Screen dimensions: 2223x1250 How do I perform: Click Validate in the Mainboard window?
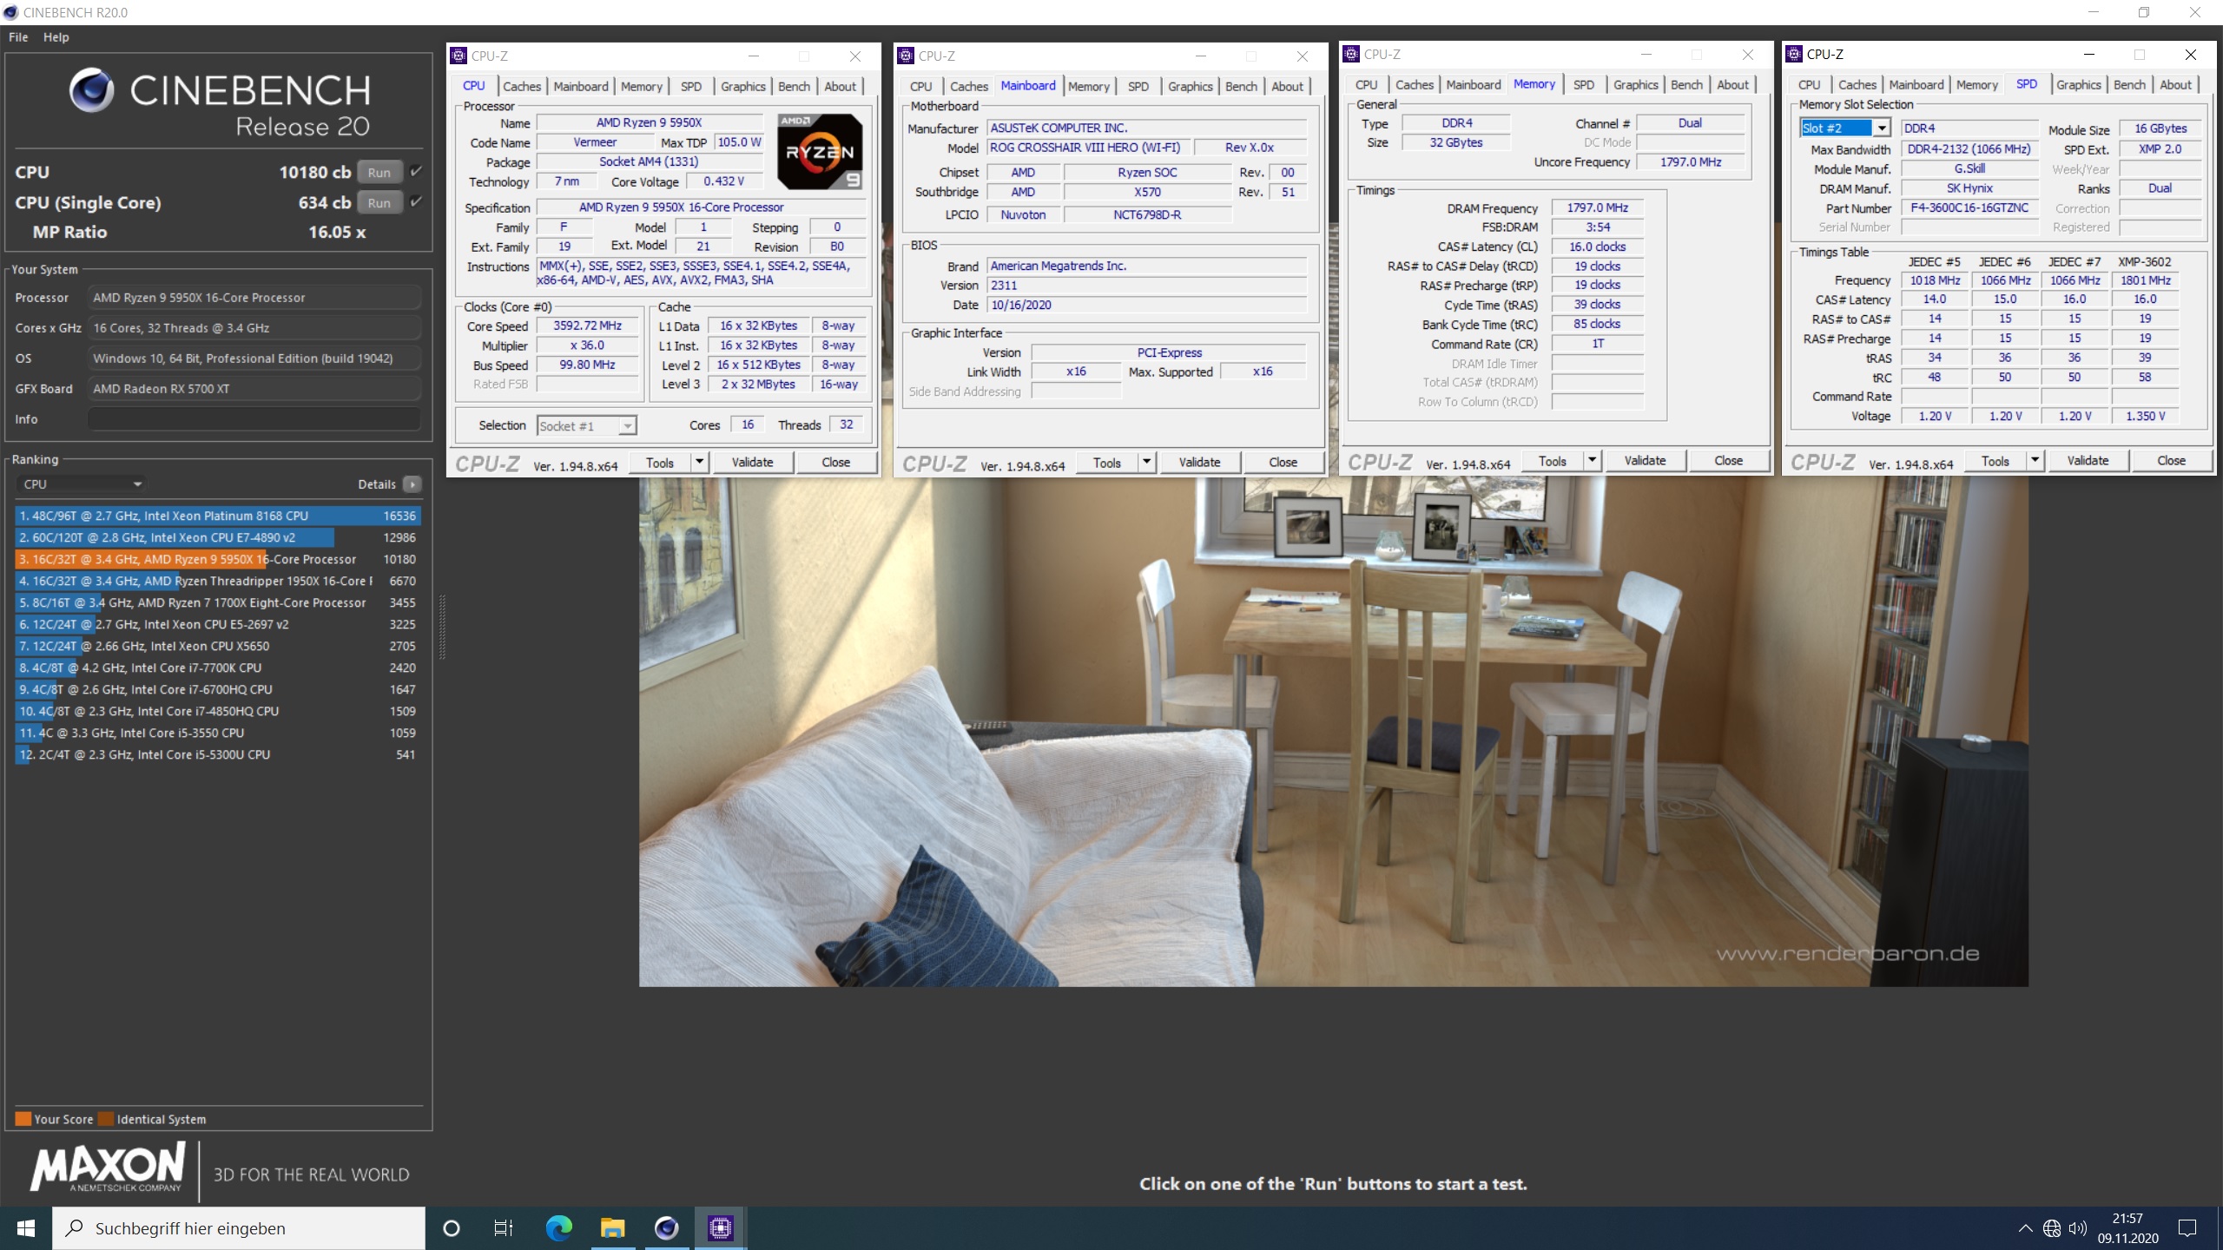1198,462
